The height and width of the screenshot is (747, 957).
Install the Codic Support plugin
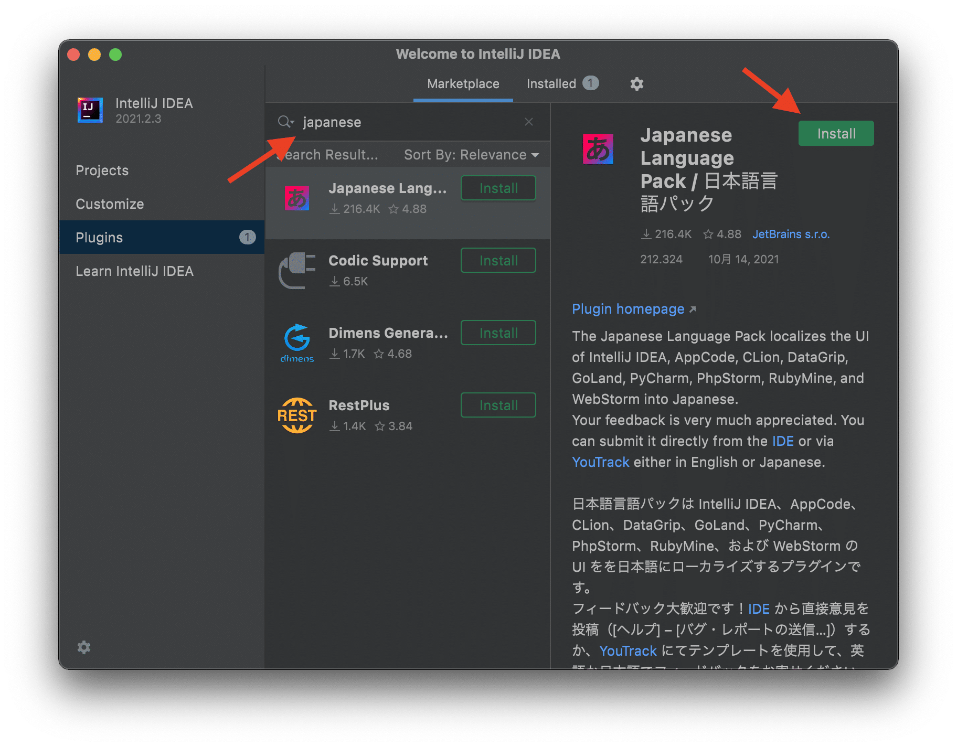coord(498,261)
